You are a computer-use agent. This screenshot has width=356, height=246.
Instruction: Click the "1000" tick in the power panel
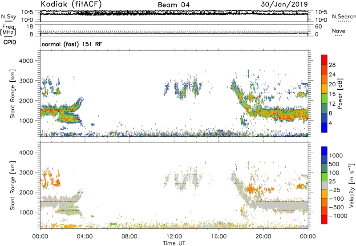(x=26, y=120)
